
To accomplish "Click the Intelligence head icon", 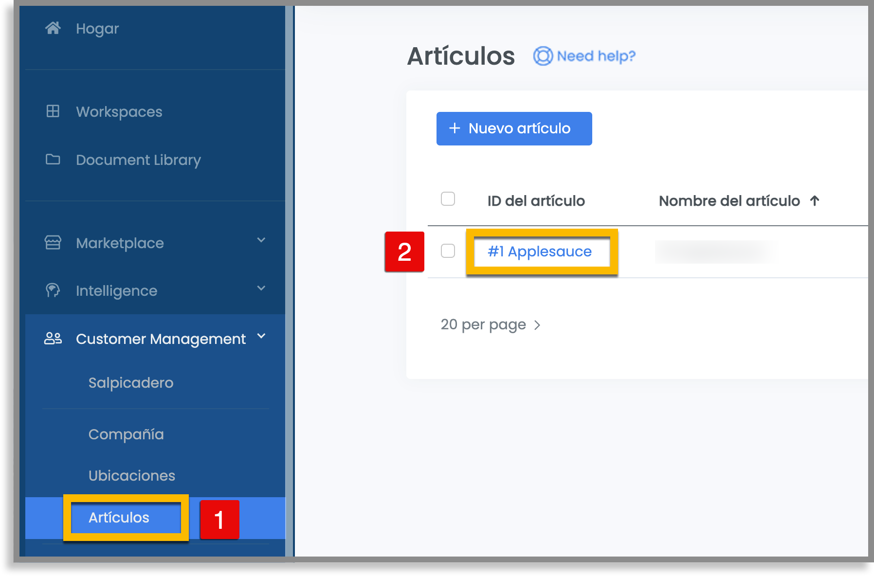I will pyautogui.click(x=53, y=290).
